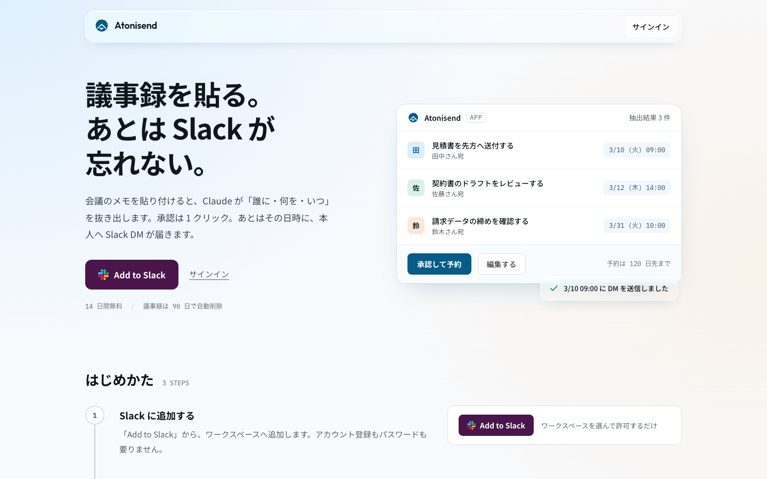
Task: Click the 議事録は 90 日で自動削除 note
Action: (183, 306)
